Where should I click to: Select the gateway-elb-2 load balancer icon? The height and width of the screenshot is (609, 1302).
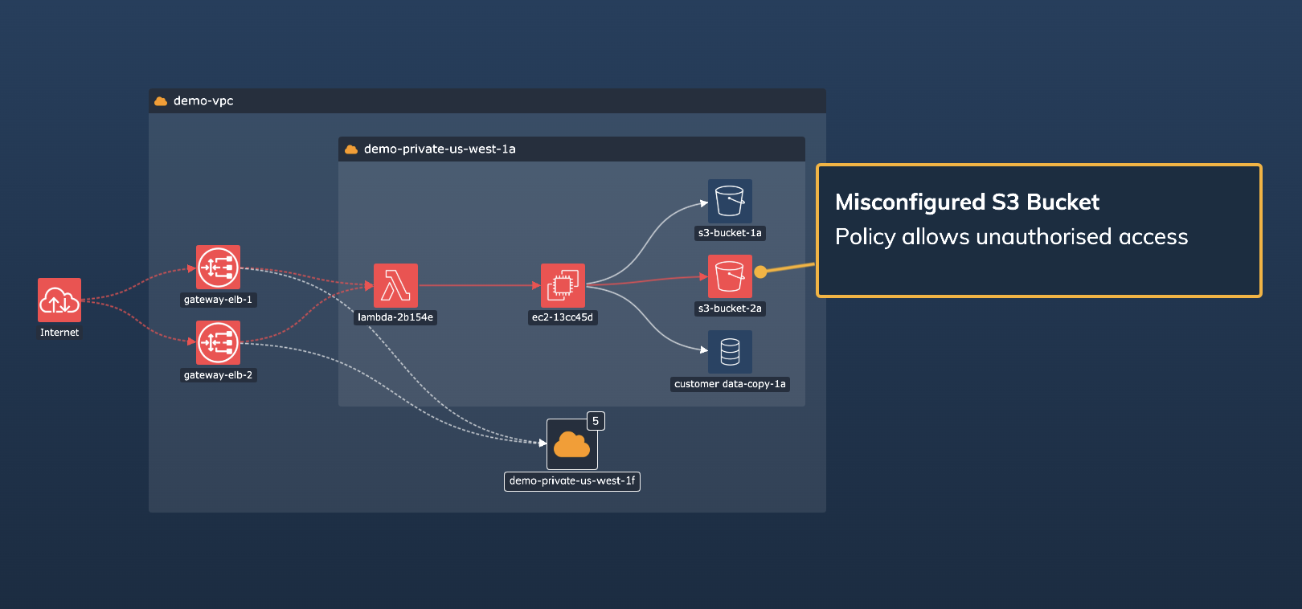218,342
